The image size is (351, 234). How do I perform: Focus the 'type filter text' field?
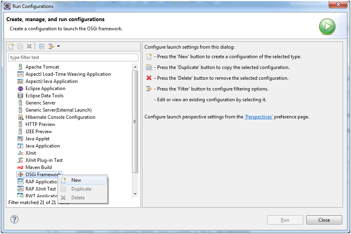click(x=73, y=57)
